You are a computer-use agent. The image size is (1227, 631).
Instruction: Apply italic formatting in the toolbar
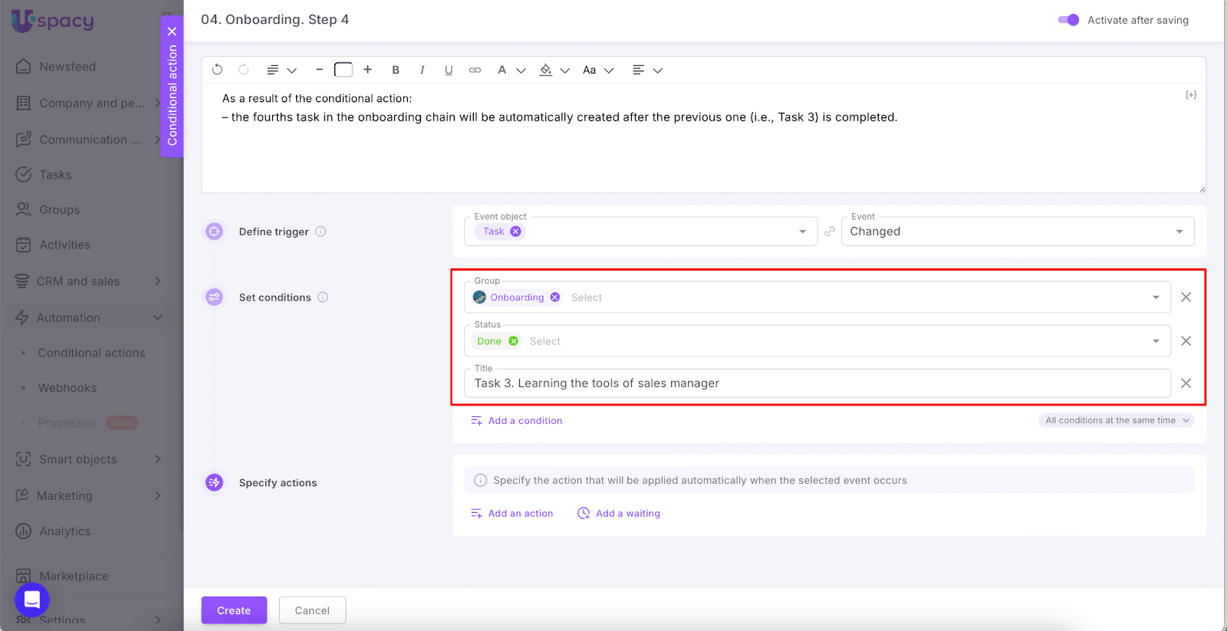(x=422, y=70)
